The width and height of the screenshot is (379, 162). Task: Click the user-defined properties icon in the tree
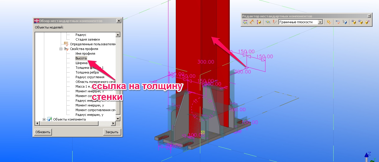(66, 44)
